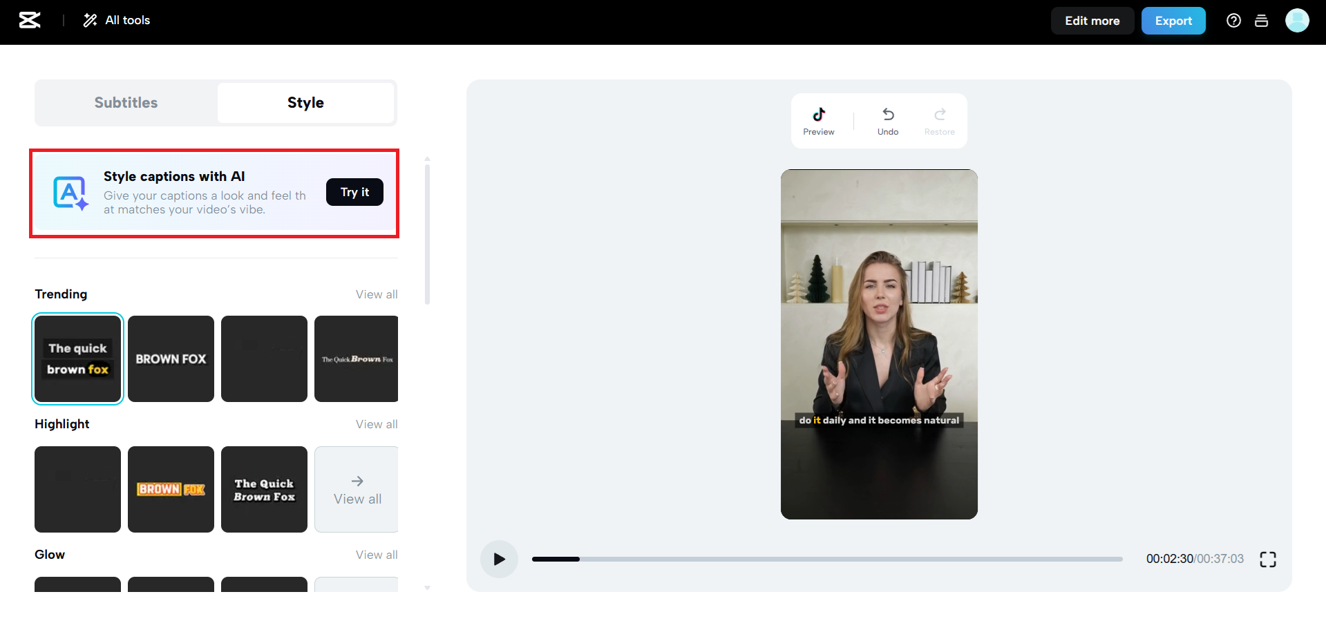The height and width of the screenshot is (621, 1326).
Task: Click Try it for AI captions
Action: (x=354, y=192)
